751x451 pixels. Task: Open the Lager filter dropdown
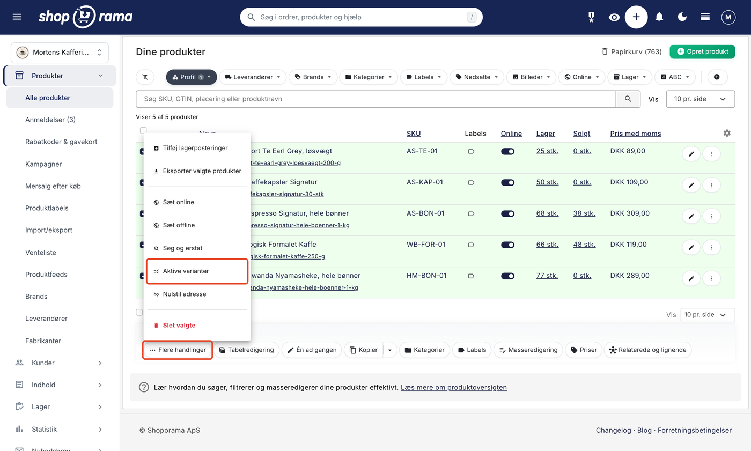tap(630, 77)
